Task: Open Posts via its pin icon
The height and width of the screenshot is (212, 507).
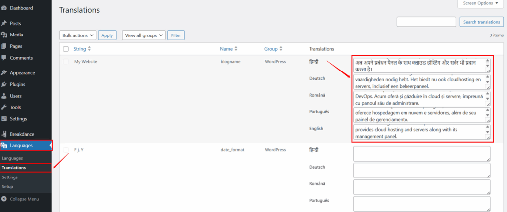Action: (x=4, y=23)
